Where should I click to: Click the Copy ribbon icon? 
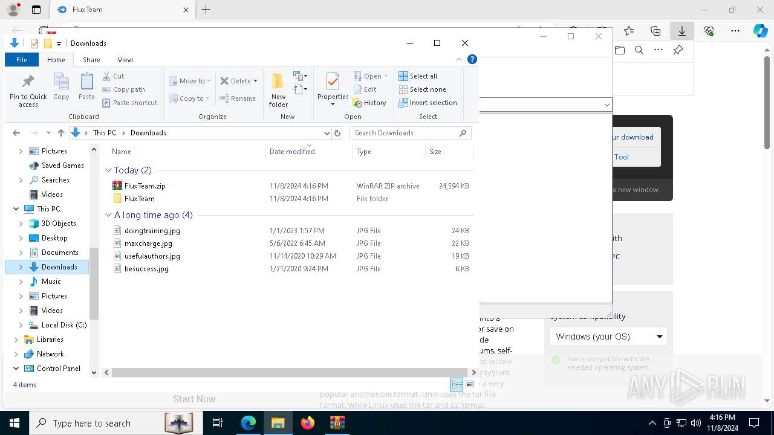pos(61,86)
